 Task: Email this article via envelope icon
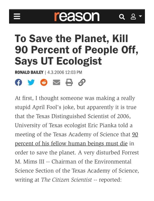pyautogui.click(x=57, y=82)
